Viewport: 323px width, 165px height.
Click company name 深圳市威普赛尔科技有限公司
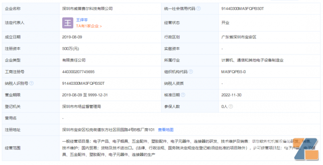[87, 8]
